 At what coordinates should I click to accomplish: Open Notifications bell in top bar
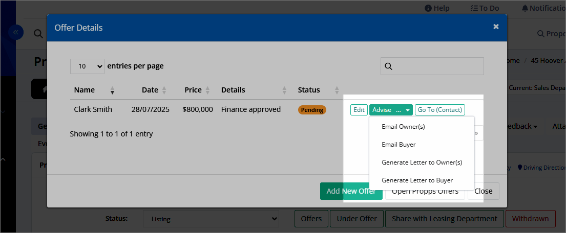tap(544, 8)
